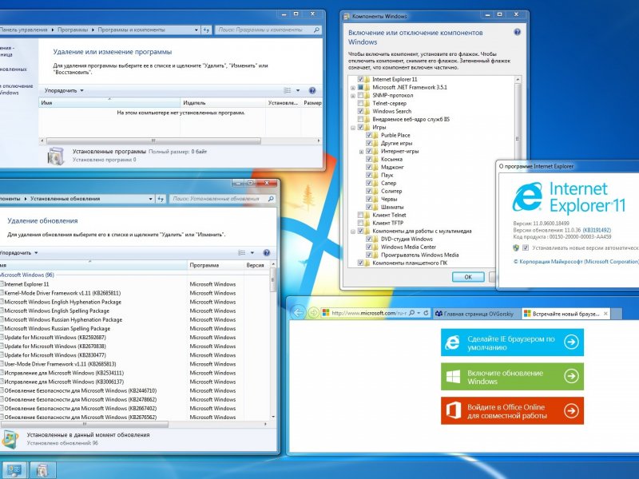Select the 'Встречайте новый браузе...' tab
This screenshot has height=479, width=639.
566,314
